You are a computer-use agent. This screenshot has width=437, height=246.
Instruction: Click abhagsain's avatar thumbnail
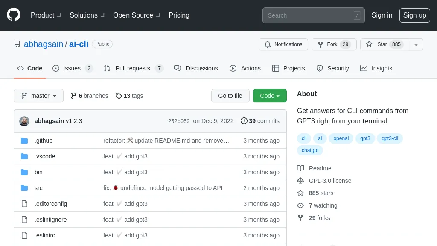(24, 121)
